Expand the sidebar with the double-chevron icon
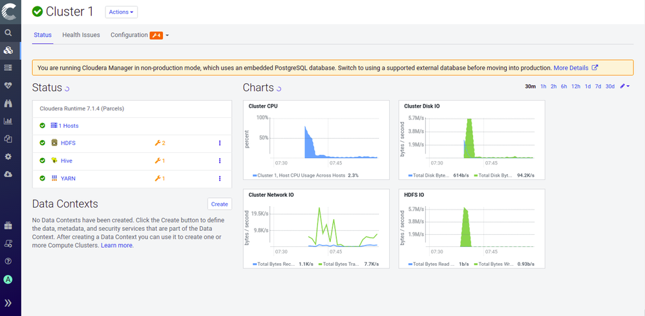 tap(8, 302)
